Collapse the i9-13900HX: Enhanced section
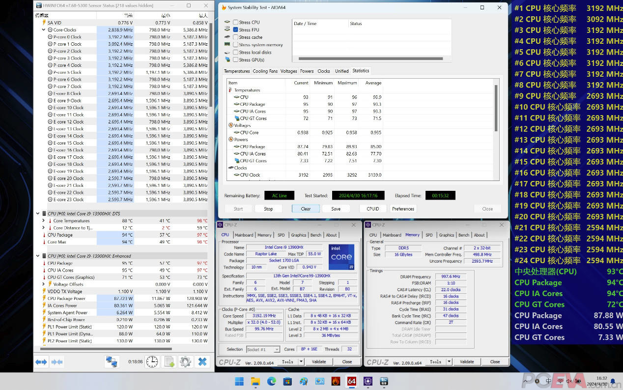Screen dimensions: 623x390 [x=38, y=256]
